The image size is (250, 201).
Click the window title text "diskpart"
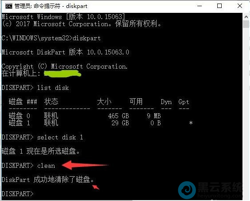(x=77, y=6)
